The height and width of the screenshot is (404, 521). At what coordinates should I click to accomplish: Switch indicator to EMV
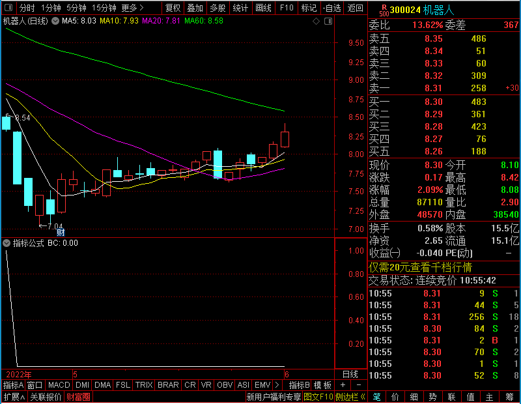pos(262,385)
